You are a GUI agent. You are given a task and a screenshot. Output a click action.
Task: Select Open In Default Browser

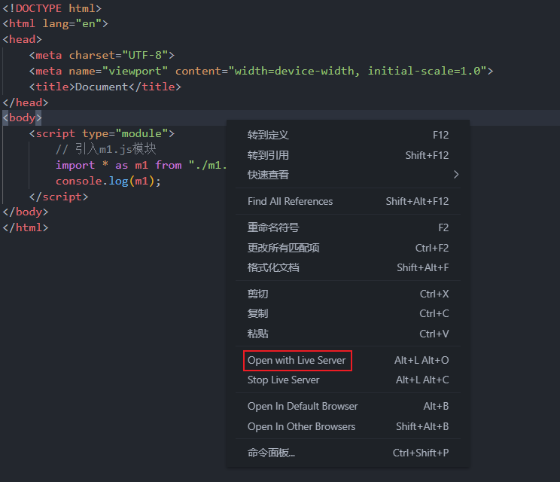[x=303, y=406]
